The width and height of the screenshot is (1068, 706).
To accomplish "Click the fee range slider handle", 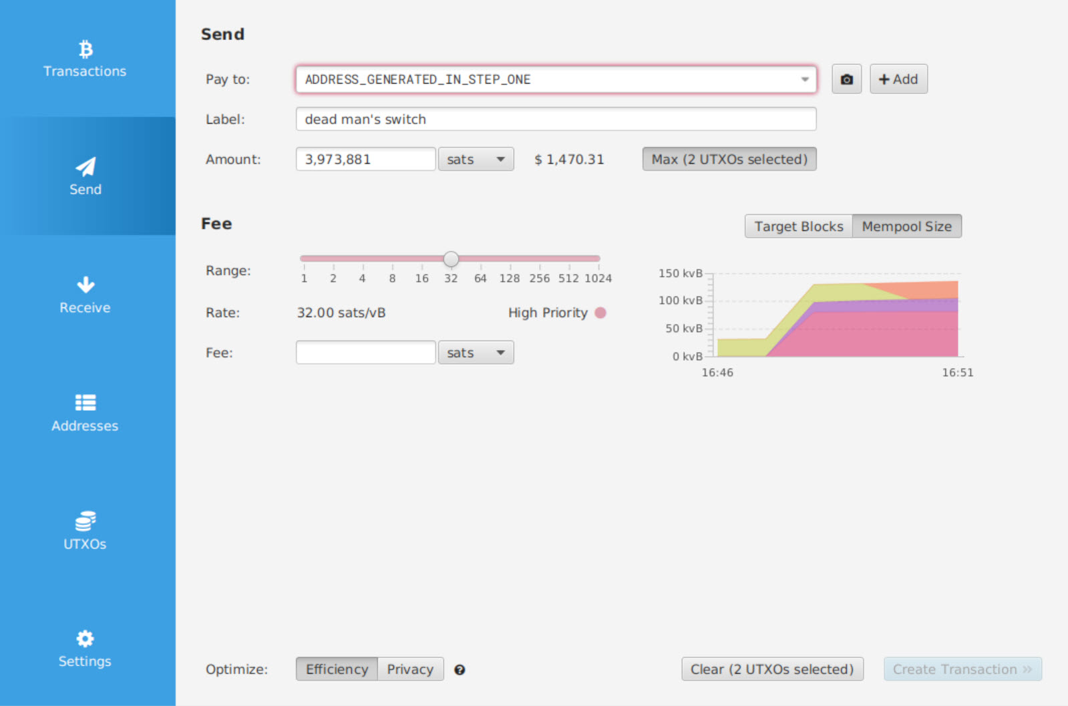I will [x=452, y=258].
